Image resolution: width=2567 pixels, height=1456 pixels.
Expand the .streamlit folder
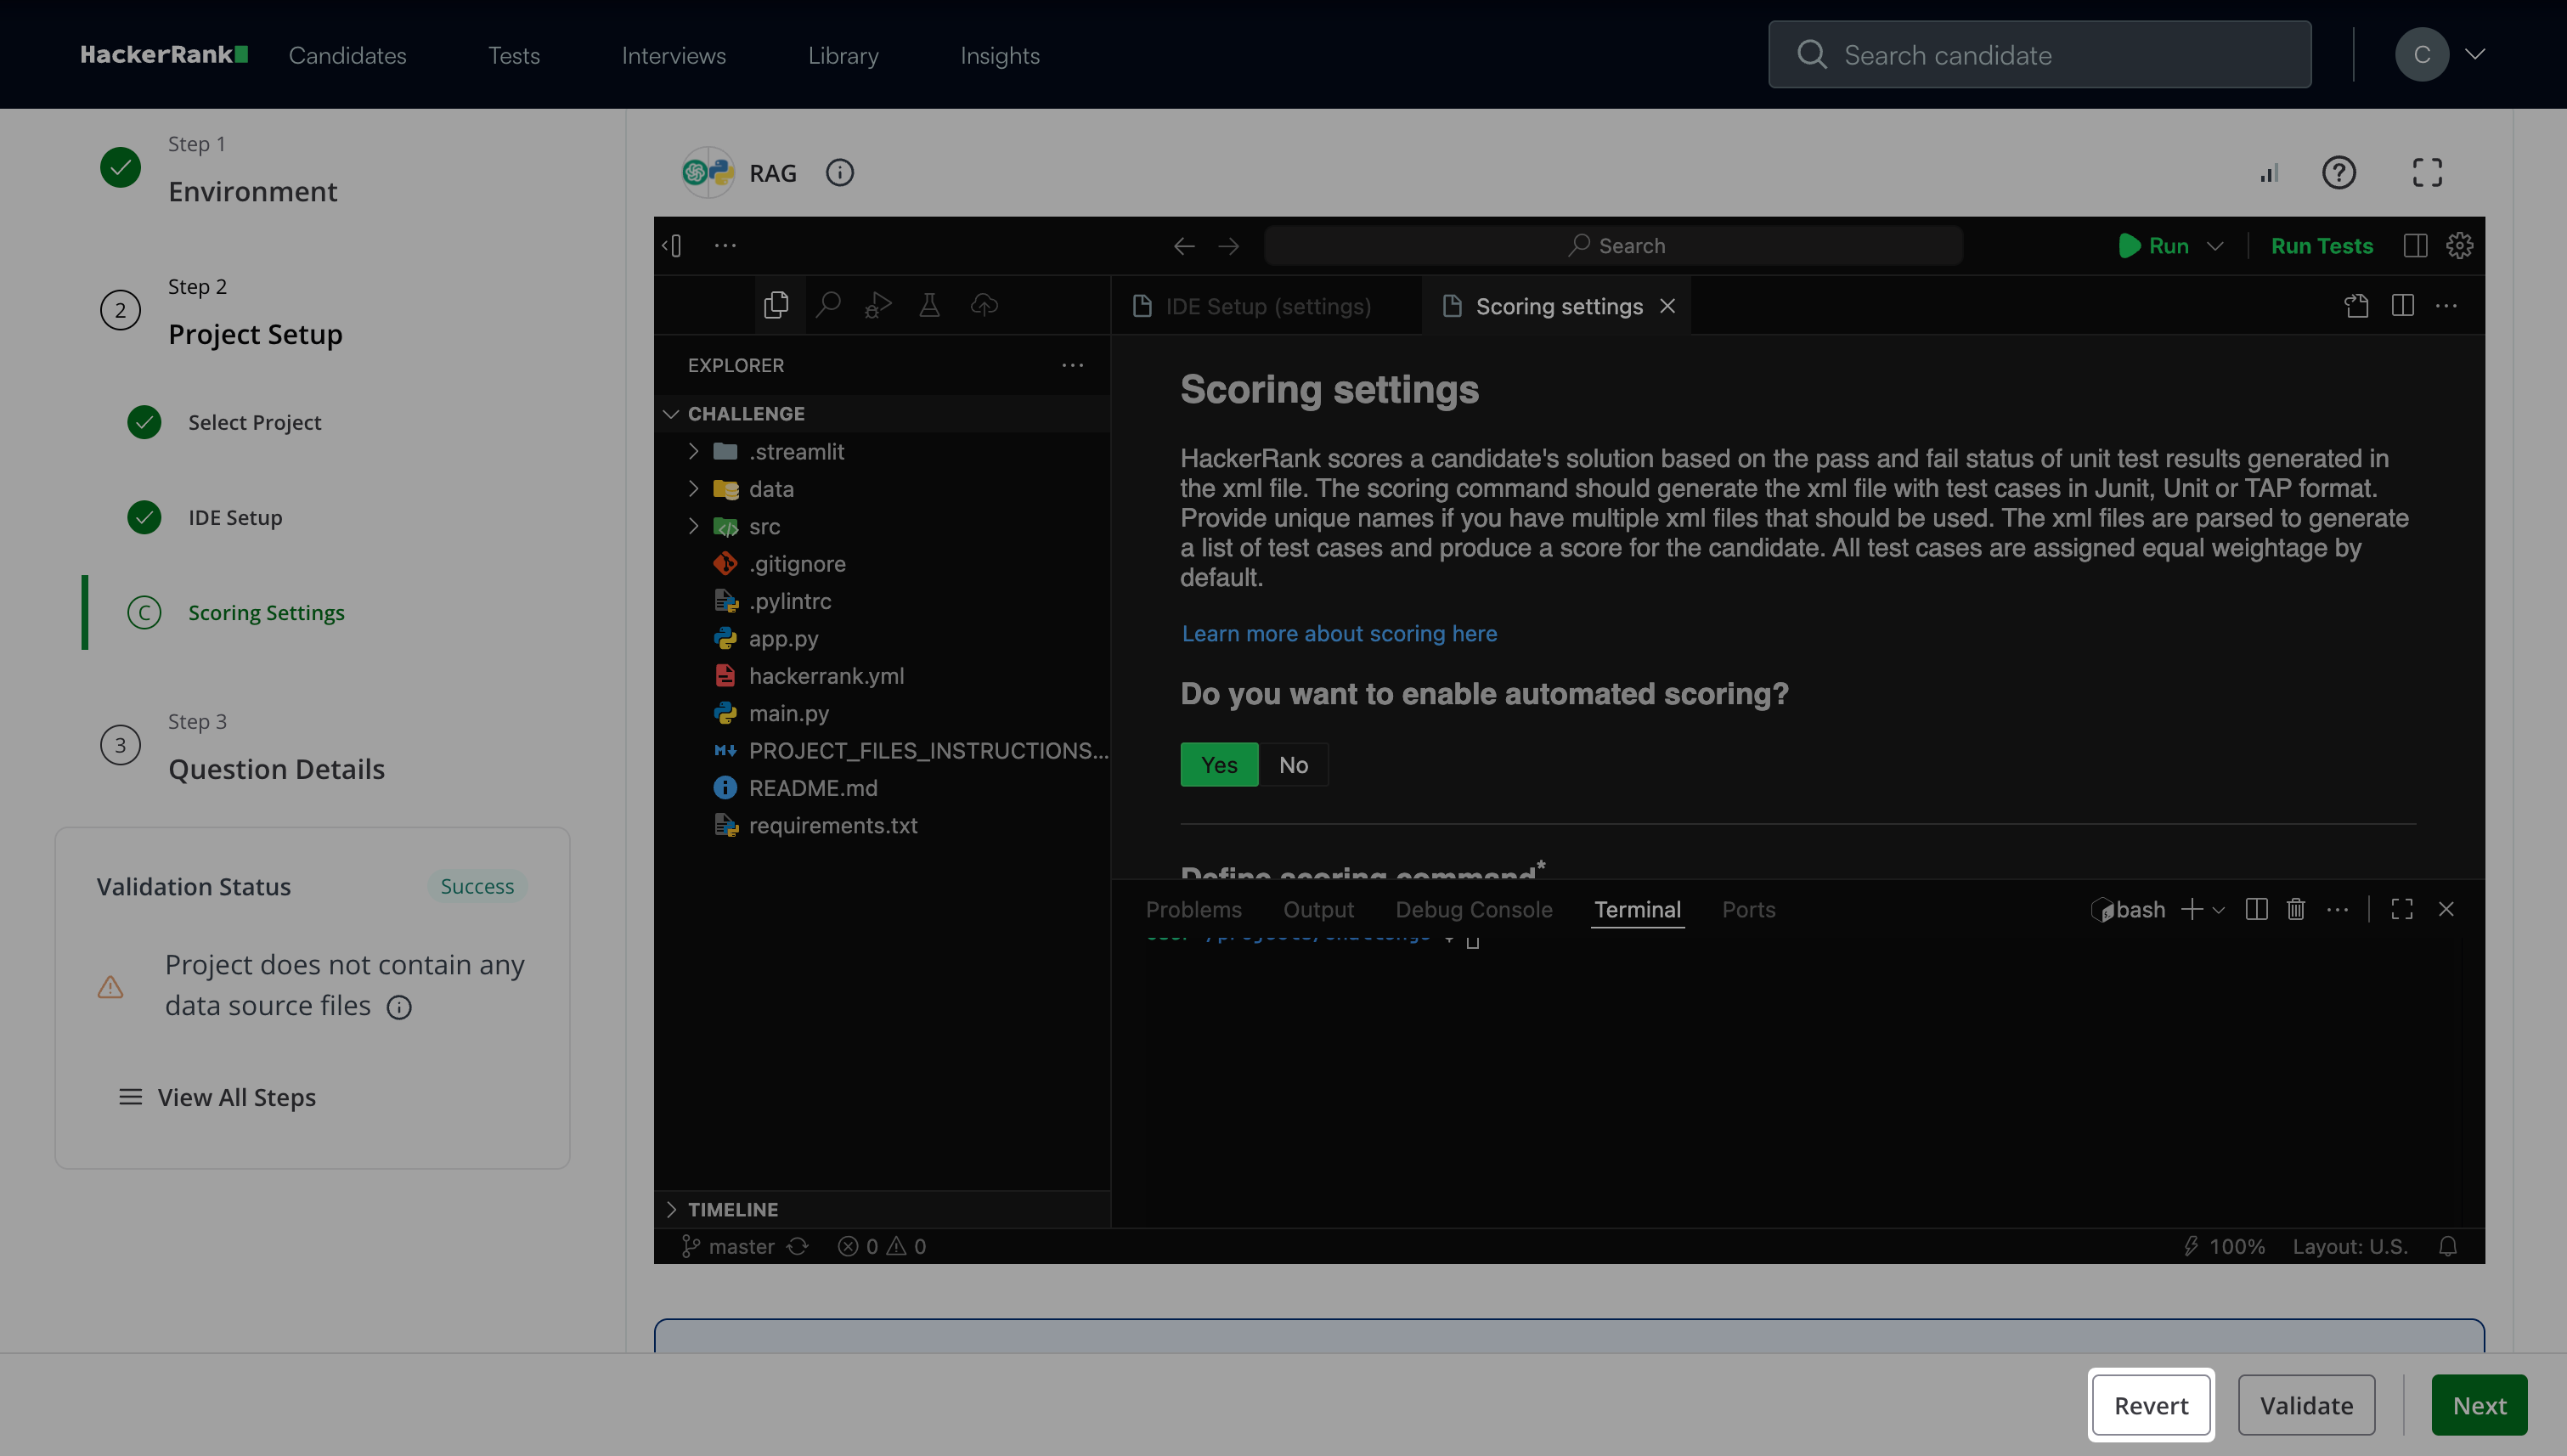point(693,451)
